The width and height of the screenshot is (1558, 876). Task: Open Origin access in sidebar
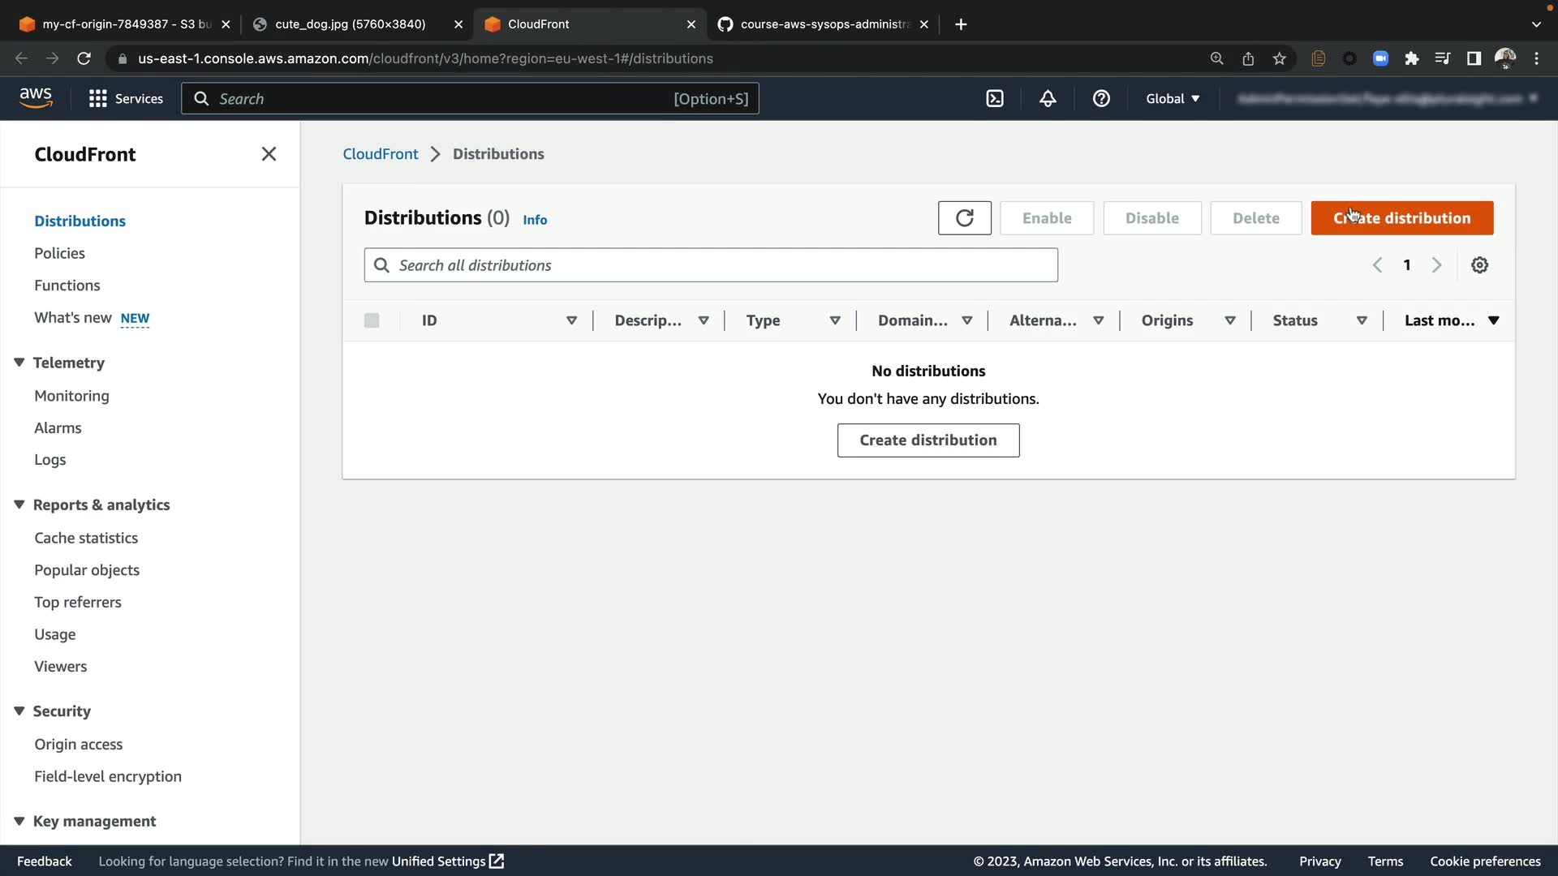(79, 744)
